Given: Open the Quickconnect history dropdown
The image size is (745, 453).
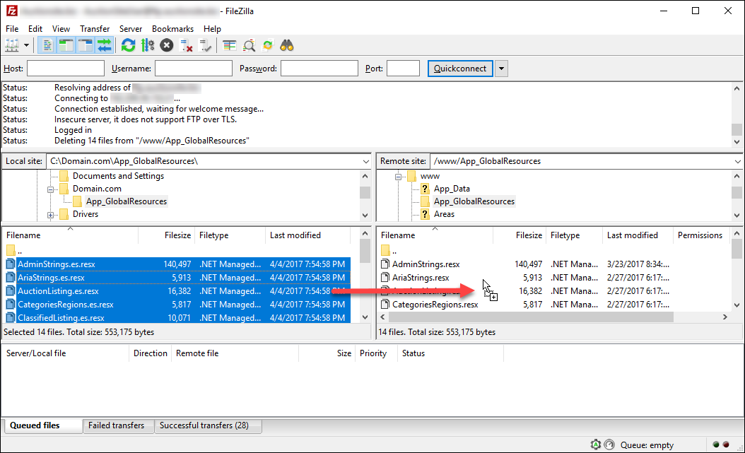Looking at the screenshot, I should pos(501,69).
